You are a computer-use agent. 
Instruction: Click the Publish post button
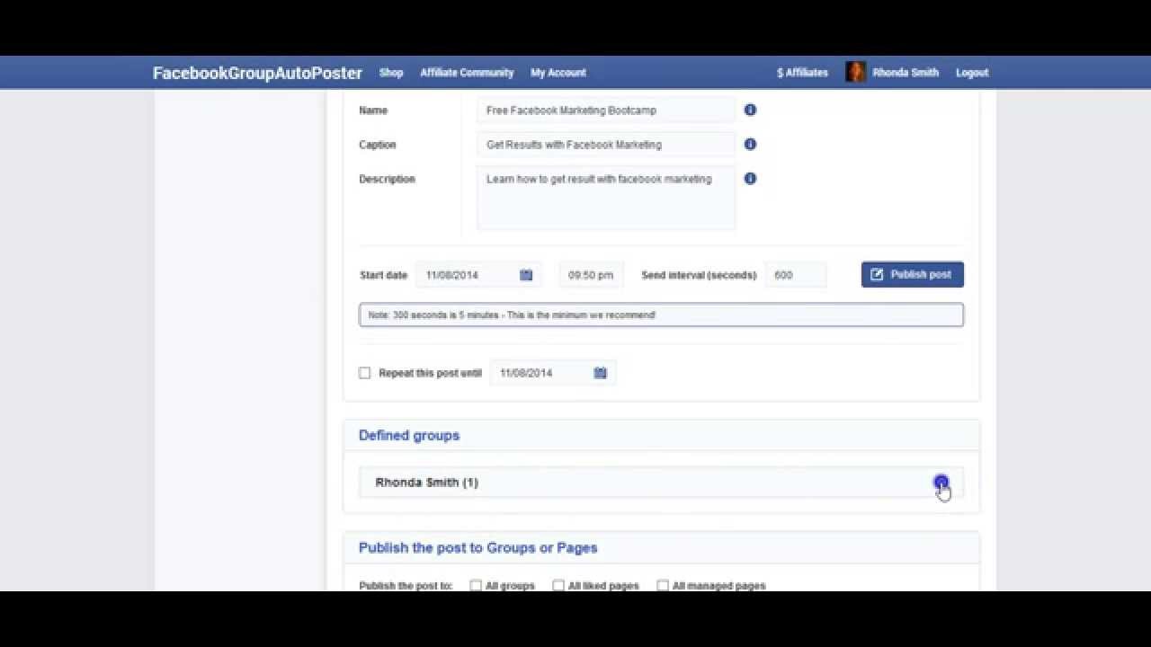coord(912,275)
